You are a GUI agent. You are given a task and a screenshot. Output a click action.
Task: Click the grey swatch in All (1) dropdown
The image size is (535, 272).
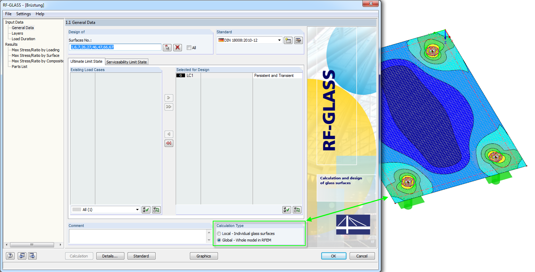click(77, 210)
